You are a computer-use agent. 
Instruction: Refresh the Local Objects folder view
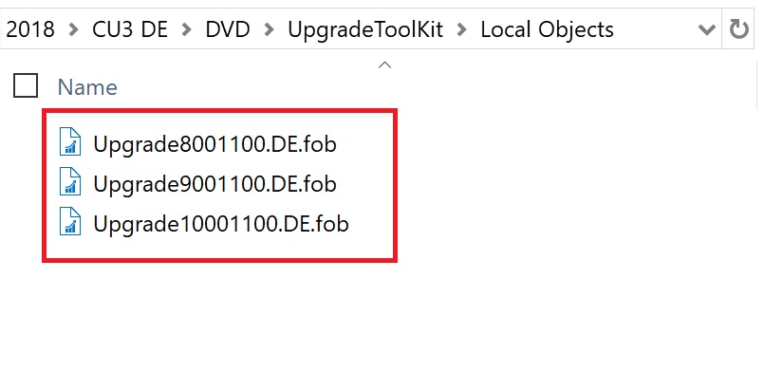tap(739, 29)
